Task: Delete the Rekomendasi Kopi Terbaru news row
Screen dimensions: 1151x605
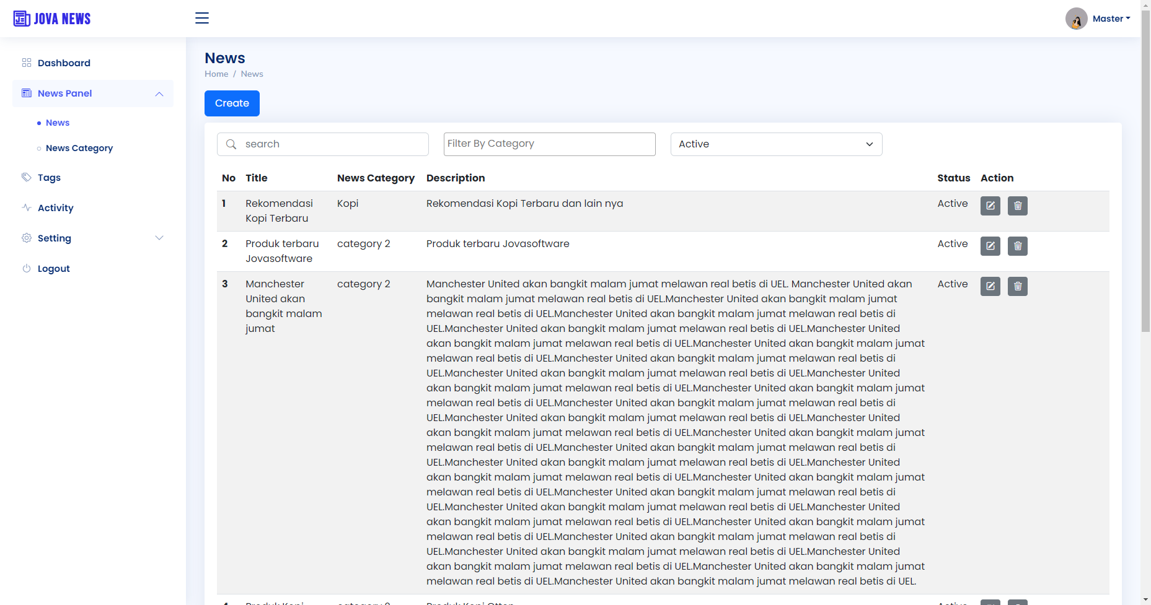Action: [1017, 206]
